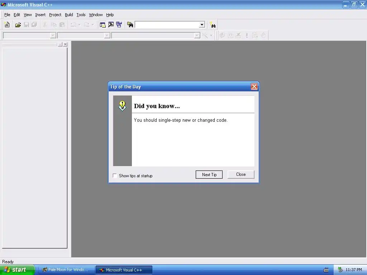The image size is (367, 275).
Task: Open the Project menu
Action: click(x=55, y=15)
